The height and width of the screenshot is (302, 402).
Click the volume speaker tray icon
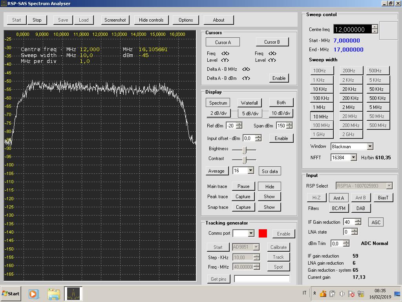coord(342,293)
